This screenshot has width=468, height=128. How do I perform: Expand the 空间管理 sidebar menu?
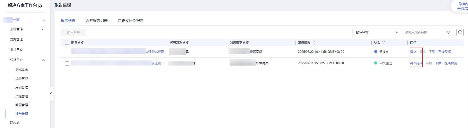click(x=43, y=29)
